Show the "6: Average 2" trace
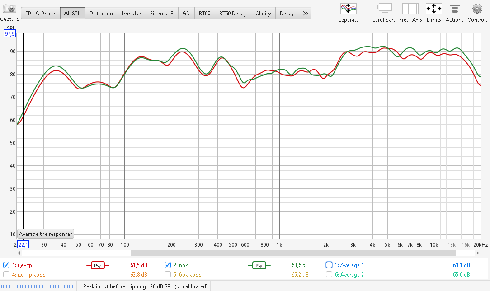The width and height of the screenshot is (490, 291). click(329, 274)
